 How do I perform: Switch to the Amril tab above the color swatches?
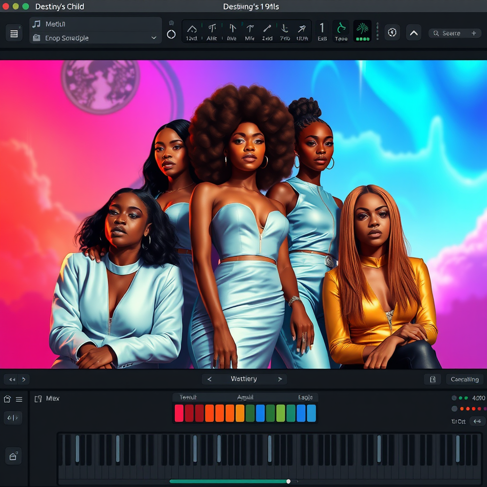click(x=246, y=397)
